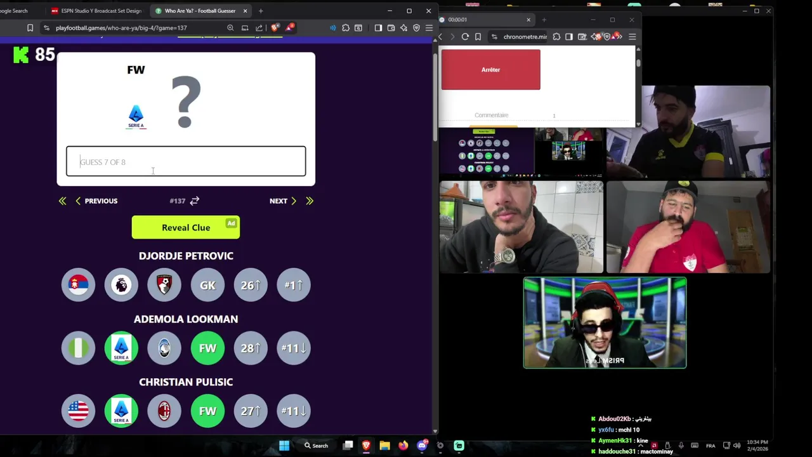Click CHRISTIAN PULISIC player name
The image size is (812, 457).
(x=186, y=381)
